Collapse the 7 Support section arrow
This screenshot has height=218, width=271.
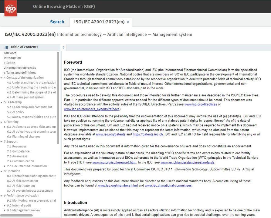(x=2, y=142)
